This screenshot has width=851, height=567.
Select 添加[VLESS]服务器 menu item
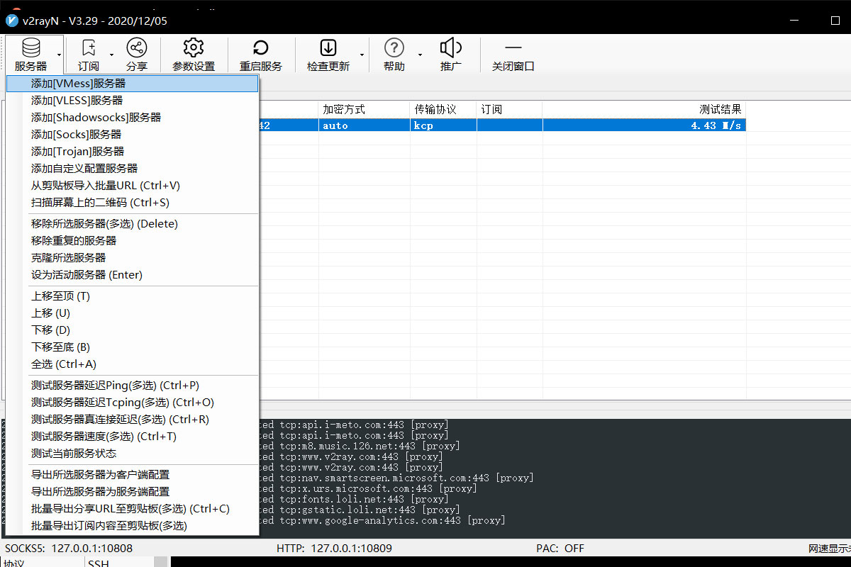132,101
